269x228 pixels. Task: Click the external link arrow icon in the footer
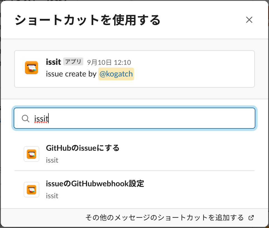coord(251,218)
